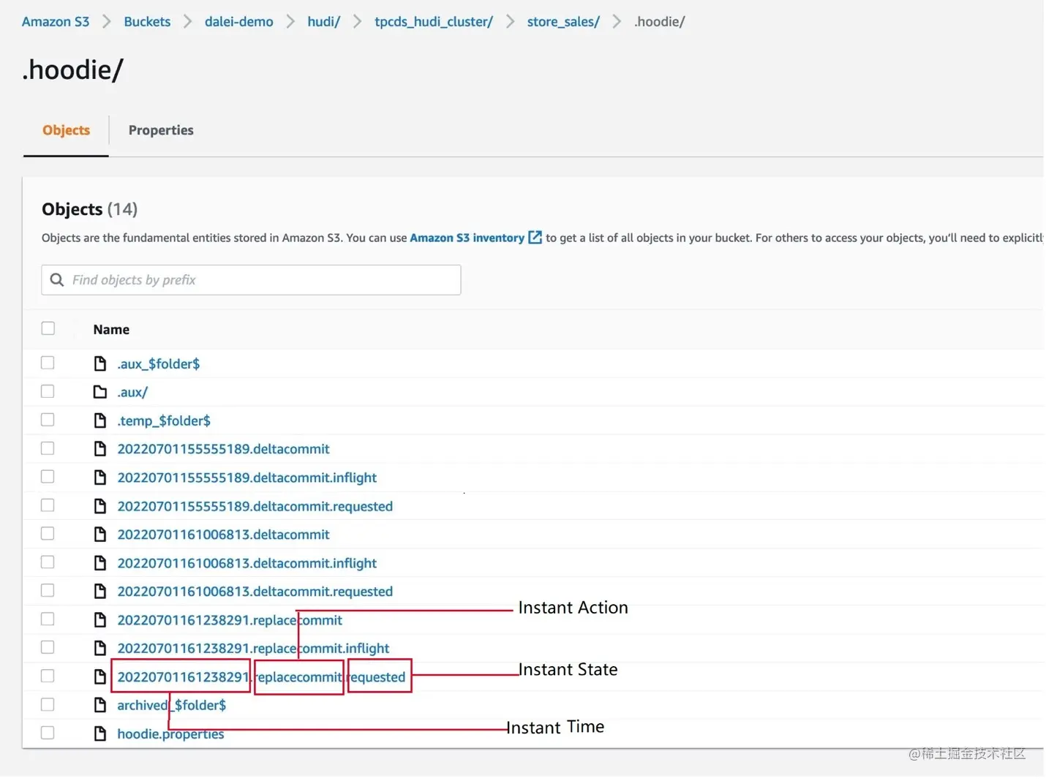The height and width of the screenshot is (781, 1046).
Task: Open archived_$folder$ object
Action: (172, 706)
